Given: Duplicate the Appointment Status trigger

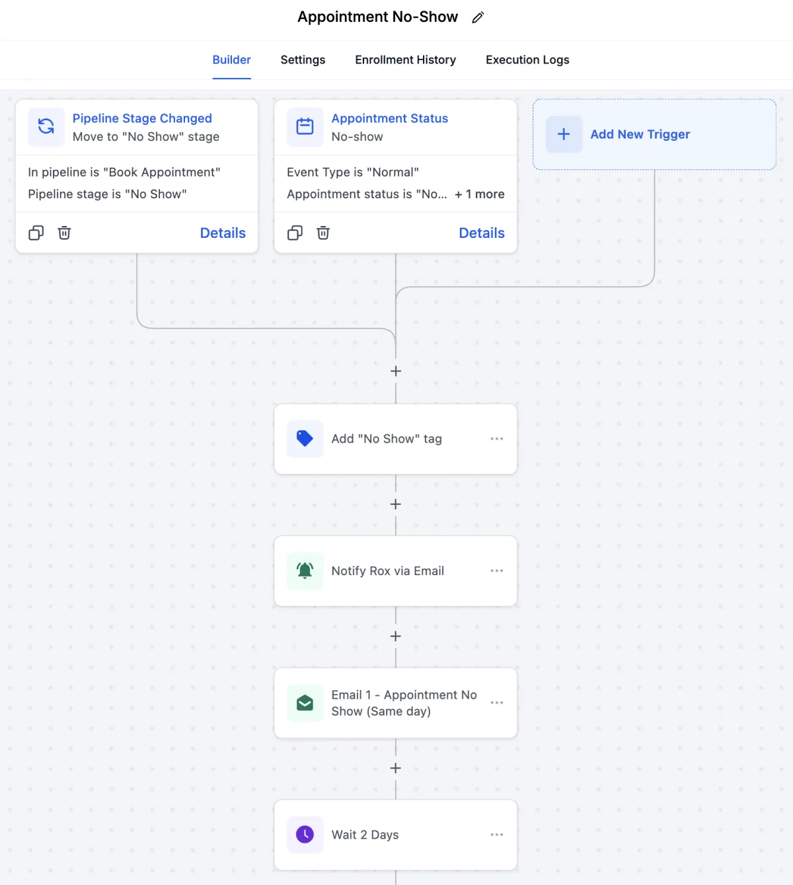Looking at the screenshot, I should click(x=295, y=233).
